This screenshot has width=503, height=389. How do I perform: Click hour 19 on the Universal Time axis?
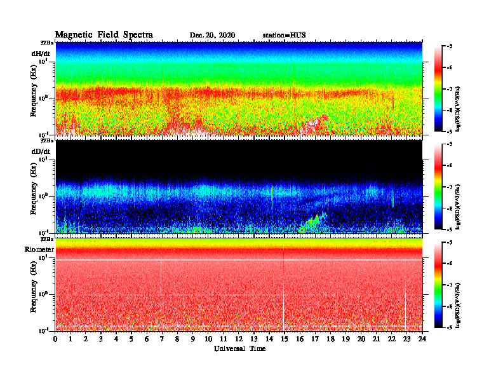[345, 339]
